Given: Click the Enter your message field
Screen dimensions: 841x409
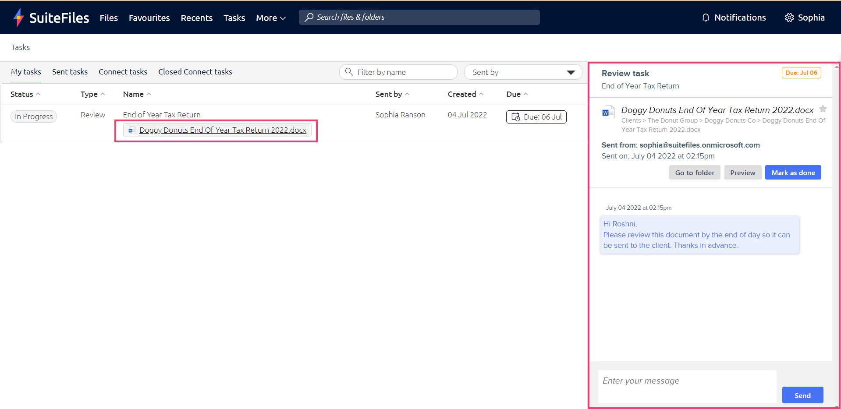Looking at the screenshot, I should pos(687,386).
